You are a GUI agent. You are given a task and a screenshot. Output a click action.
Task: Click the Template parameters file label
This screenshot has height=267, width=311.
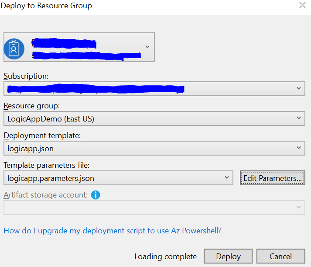47,165
